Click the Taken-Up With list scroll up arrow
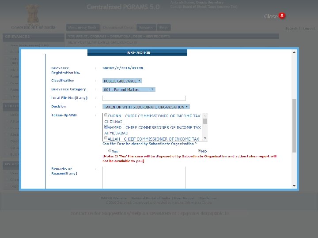The image size is (318, 238). [x=205, y=116]
